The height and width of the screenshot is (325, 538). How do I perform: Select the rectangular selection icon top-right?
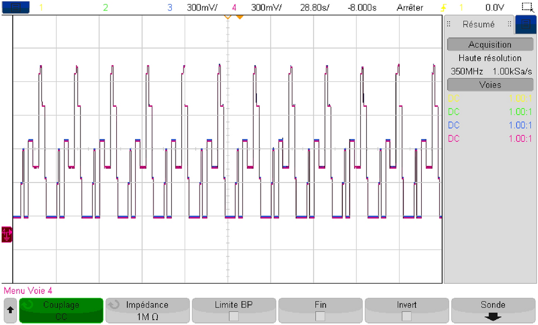pos(528,7)
